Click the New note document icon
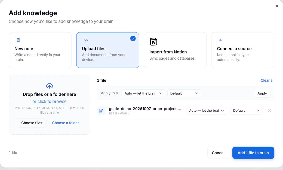 click(x=18, y=40)
